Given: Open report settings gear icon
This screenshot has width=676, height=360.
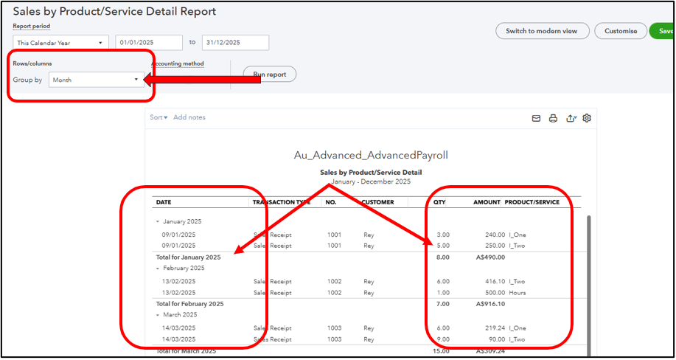Looking at the screenshot, I should (586, 118).
